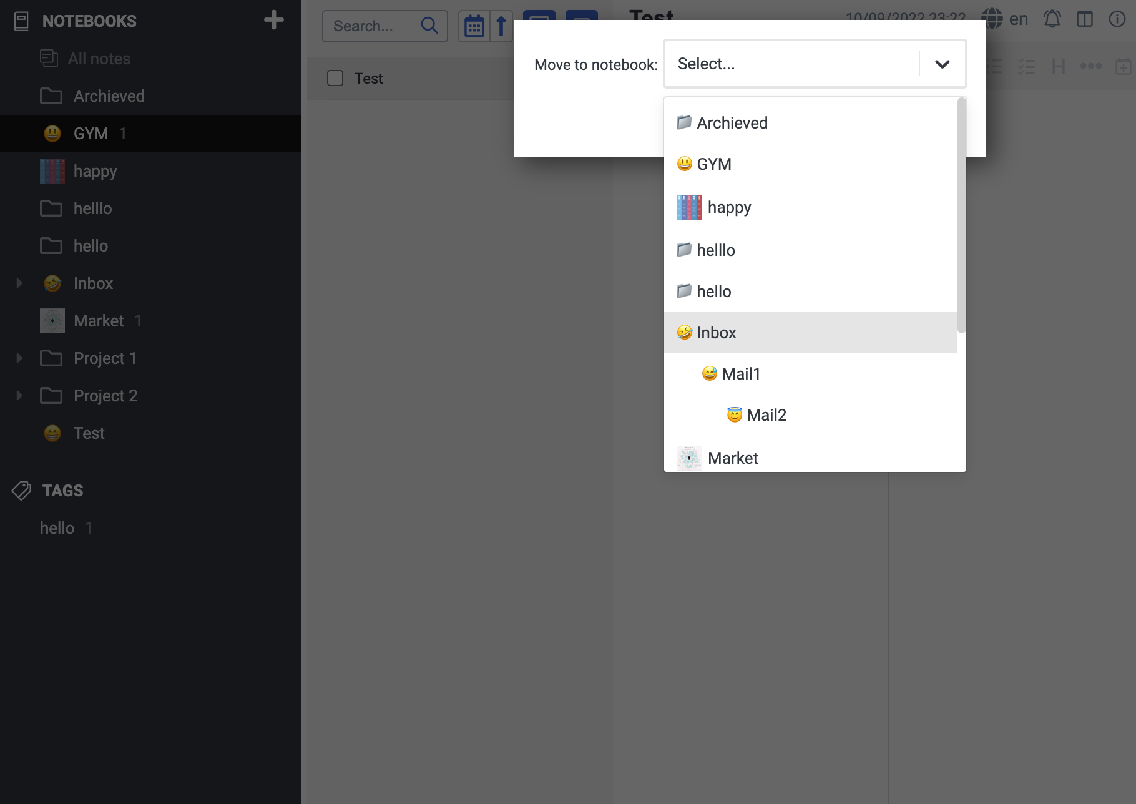1136x804 pixels.
Task: Select the numbered list formatting icon
Action: (994, 66)
